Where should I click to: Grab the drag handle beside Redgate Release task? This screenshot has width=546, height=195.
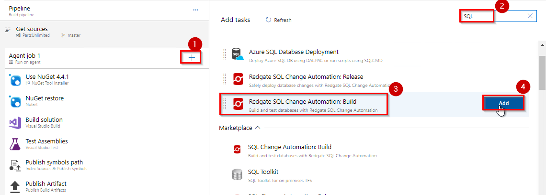click(225, 79)
